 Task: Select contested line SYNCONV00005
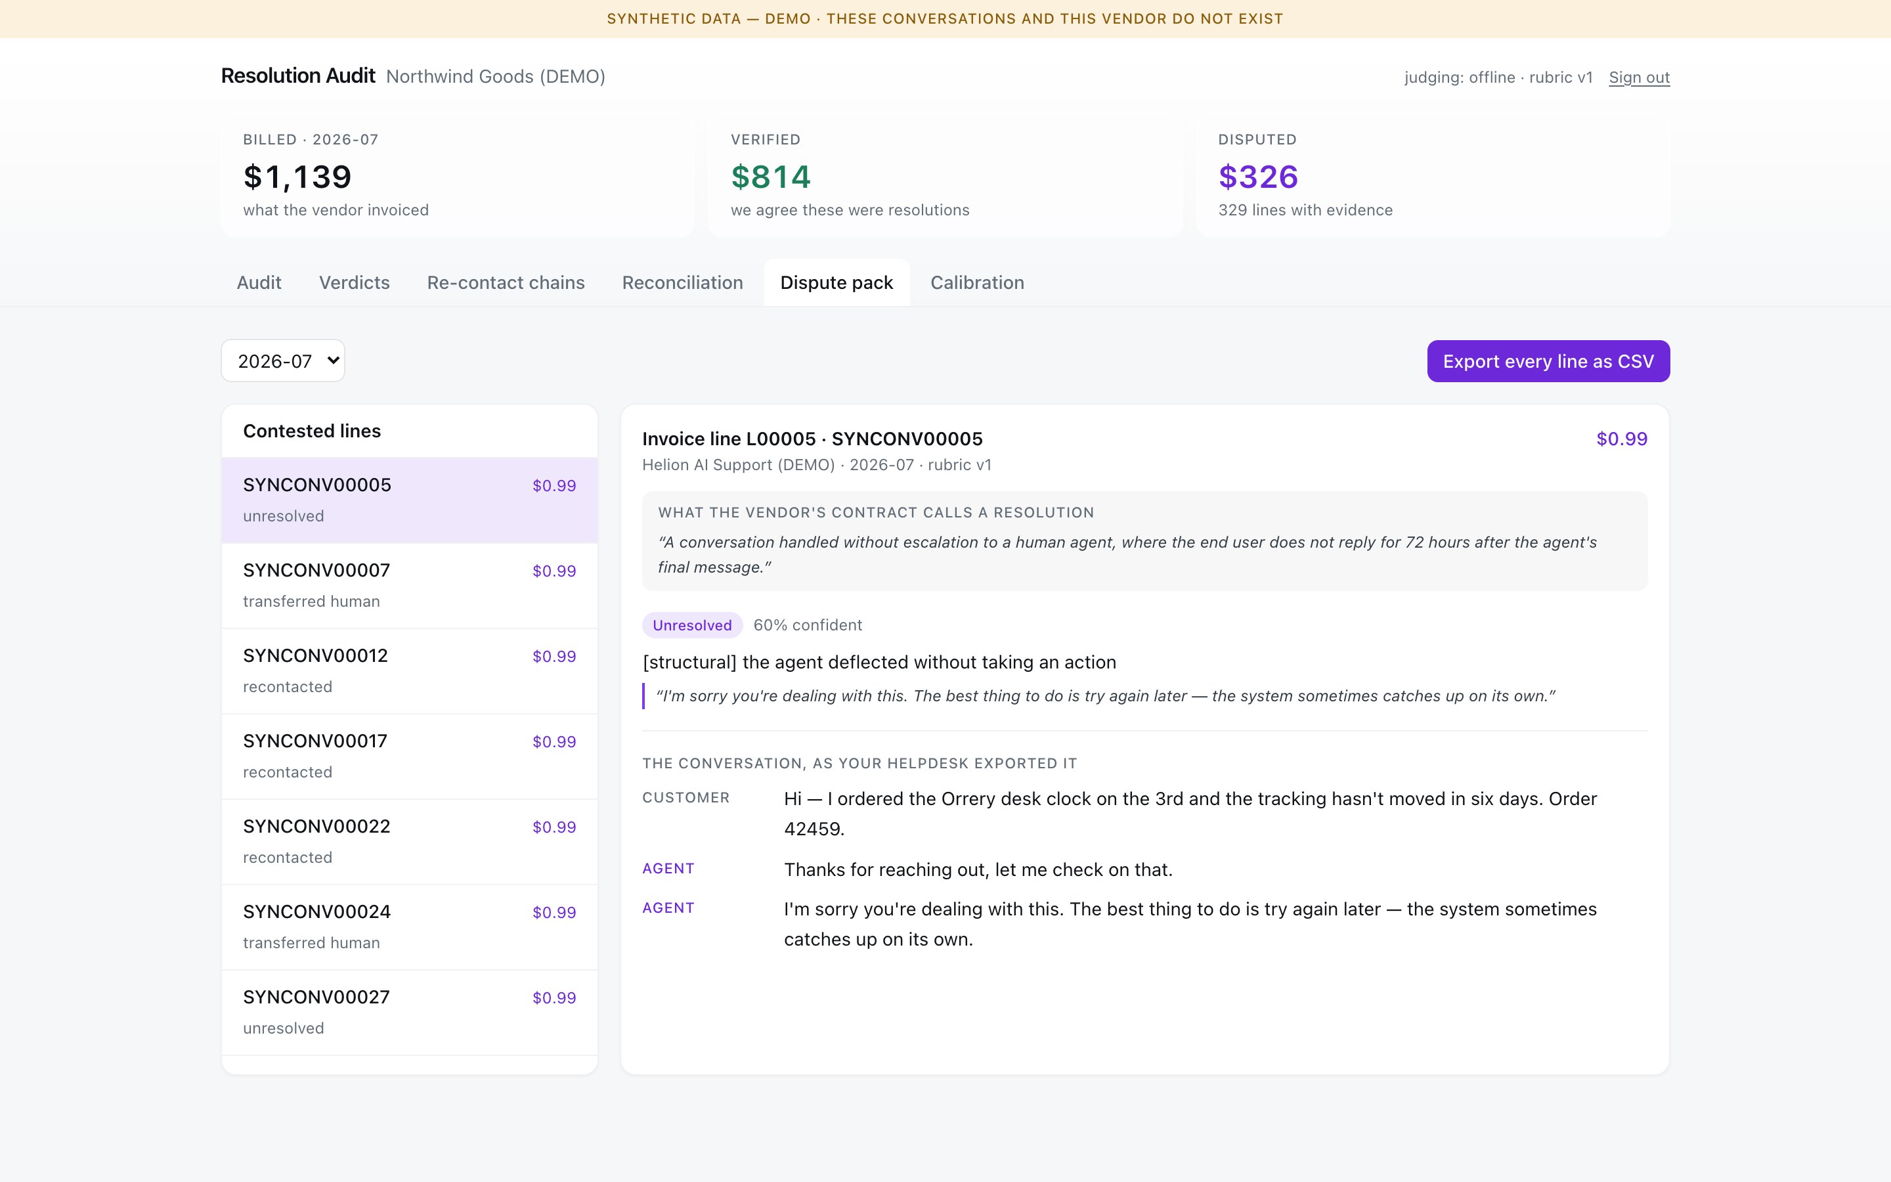(x=410, y=500)
